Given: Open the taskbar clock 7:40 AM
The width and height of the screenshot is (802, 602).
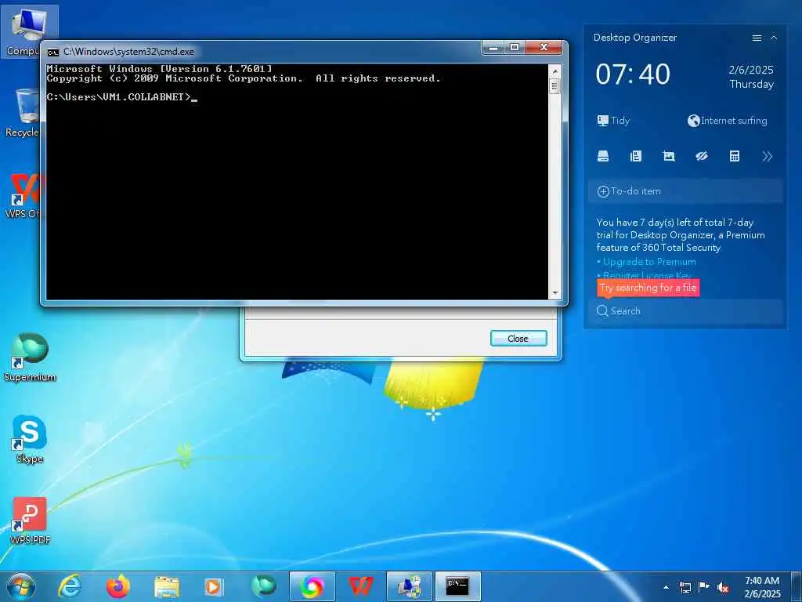Looking at the screenshot, I should pos(762,587).
